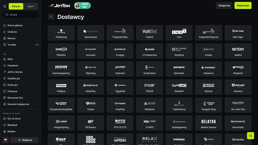Select the Hacksawgaming provider tile
Screen dimensions: 258x145
tap(61, 69)
